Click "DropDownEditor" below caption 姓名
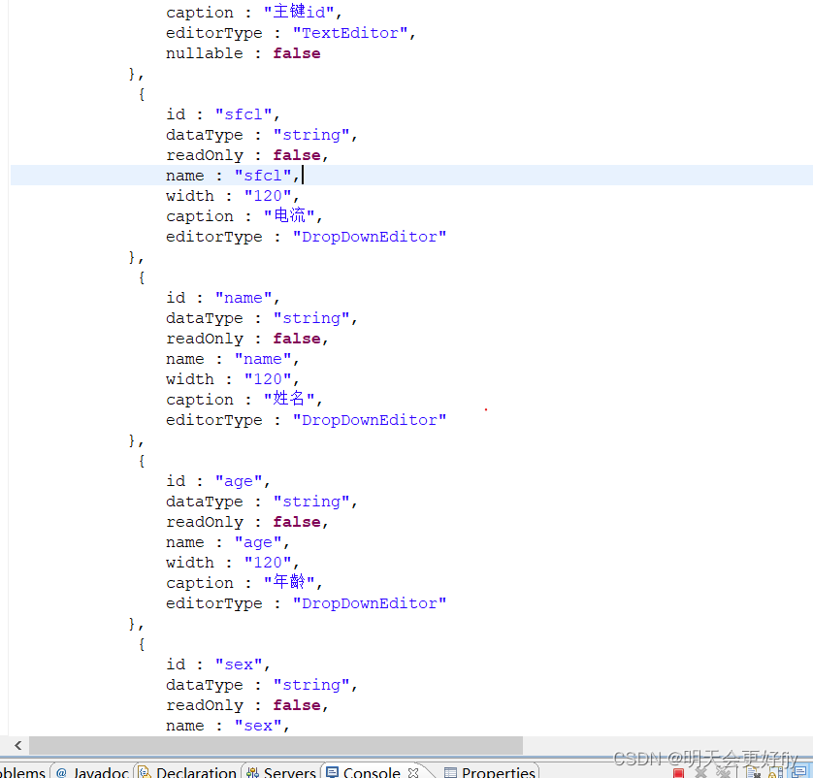The width and height of the screenshot is (813, 778). [370, 420]
